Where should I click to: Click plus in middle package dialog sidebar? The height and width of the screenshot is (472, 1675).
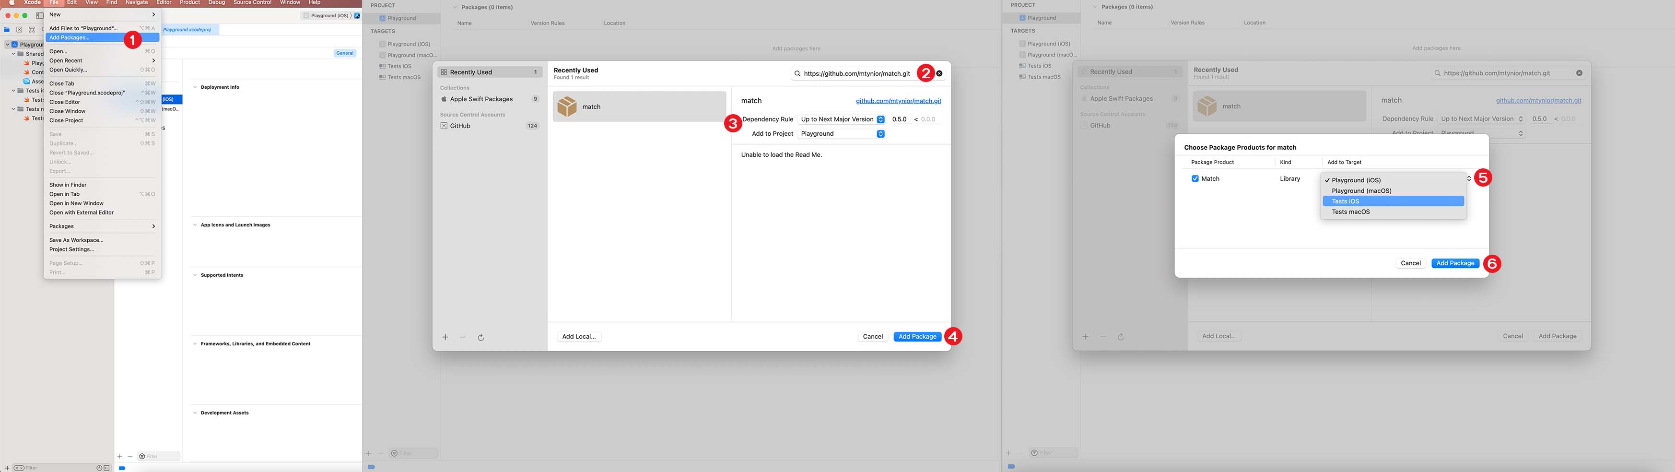coord(445,337)
